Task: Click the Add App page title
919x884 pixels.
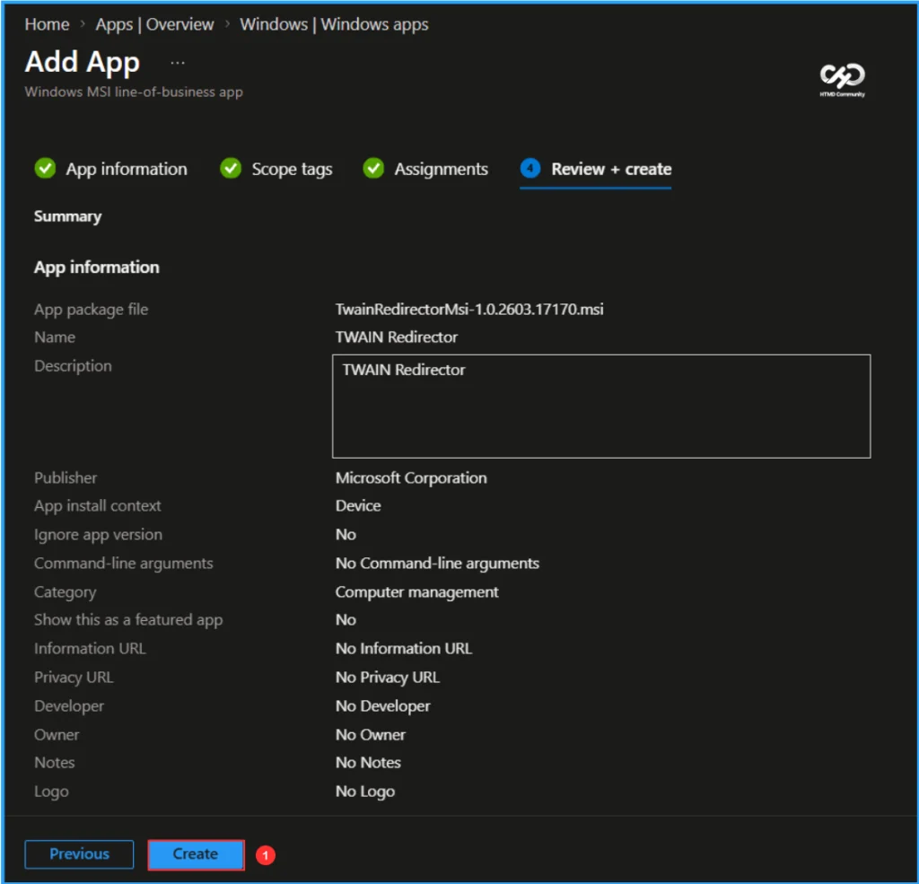Action: coord(82,62)
